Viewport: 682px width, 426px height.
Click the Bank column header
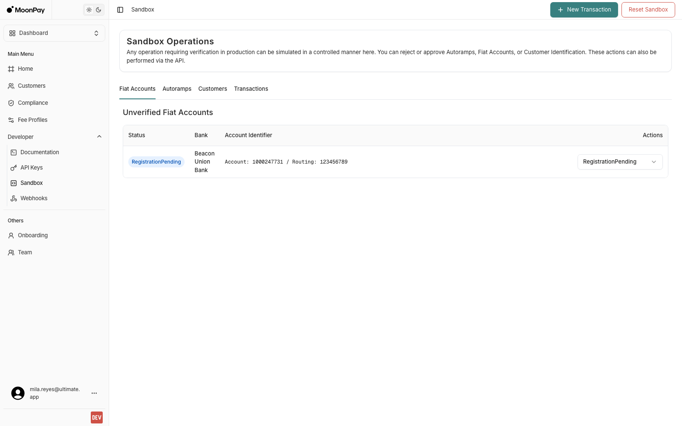pos(201,135)
